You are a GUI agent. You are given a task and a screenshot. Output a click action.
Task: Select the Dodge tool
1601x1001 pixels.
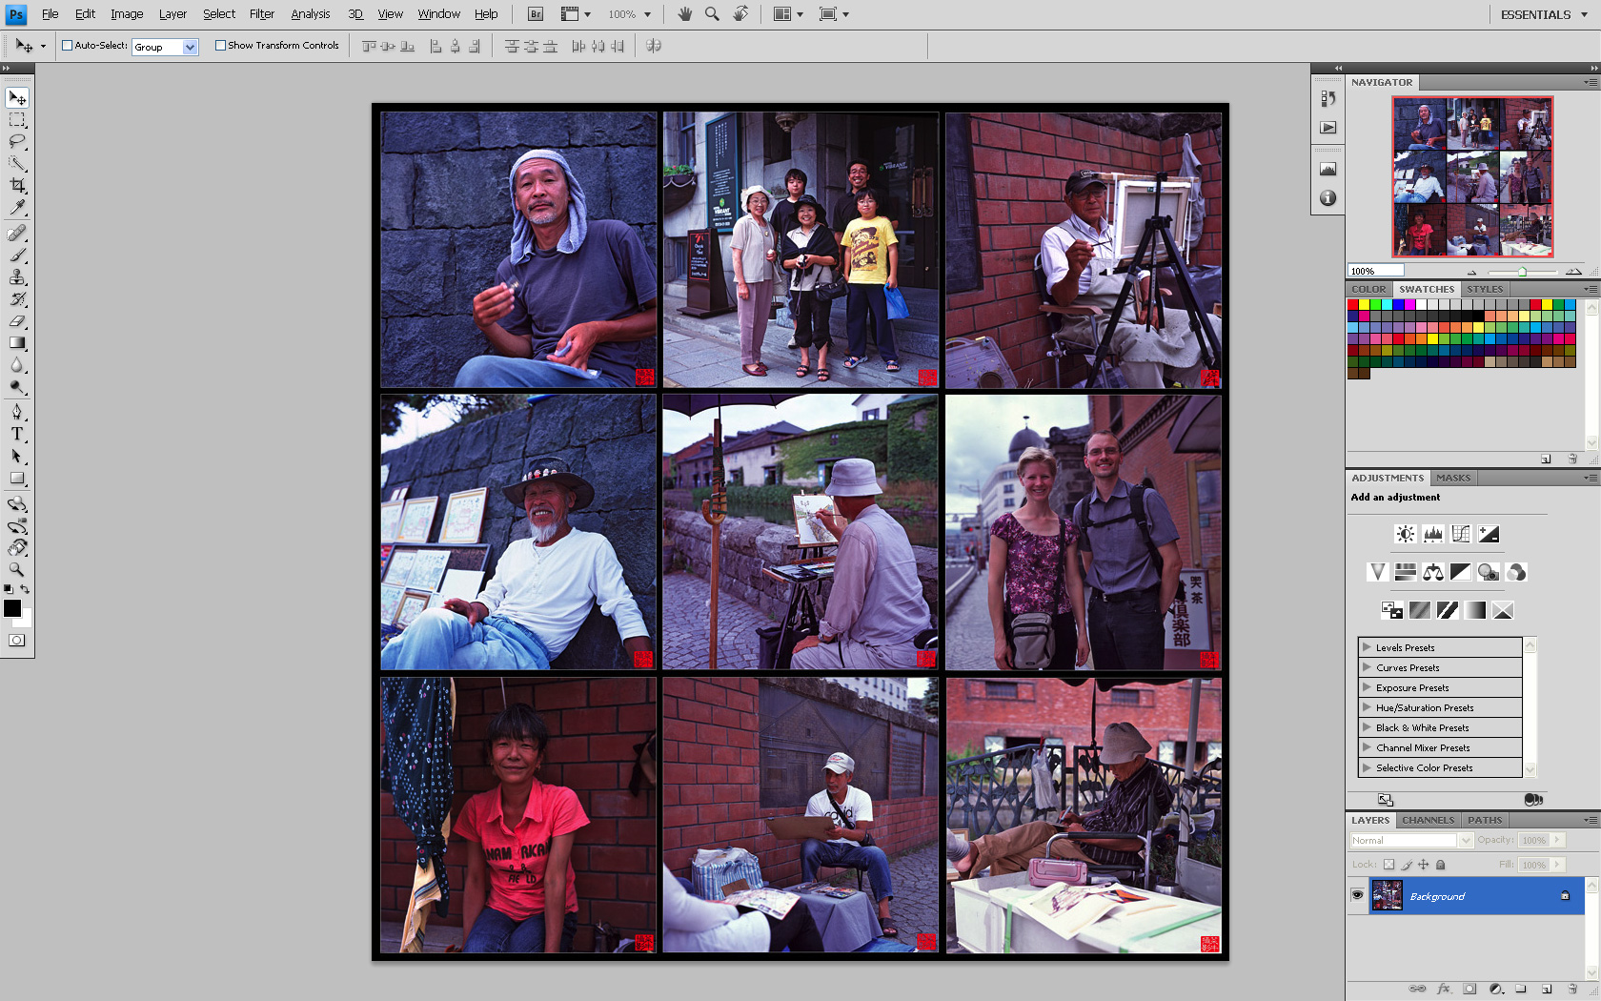[x=17, y=387]
